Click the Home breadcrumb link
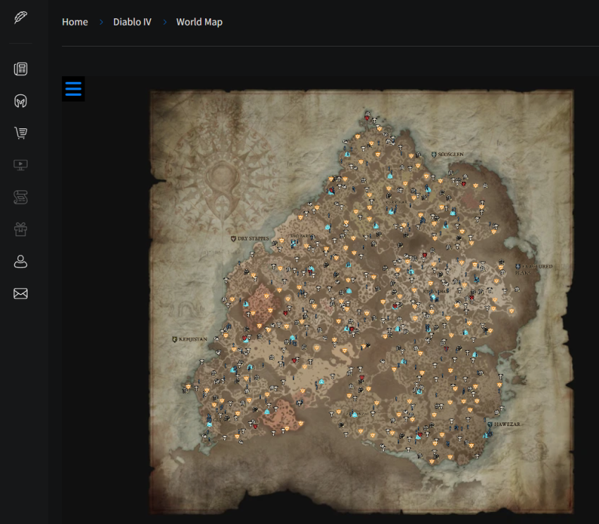Screen dimensions: 599x524 (75, 22)
